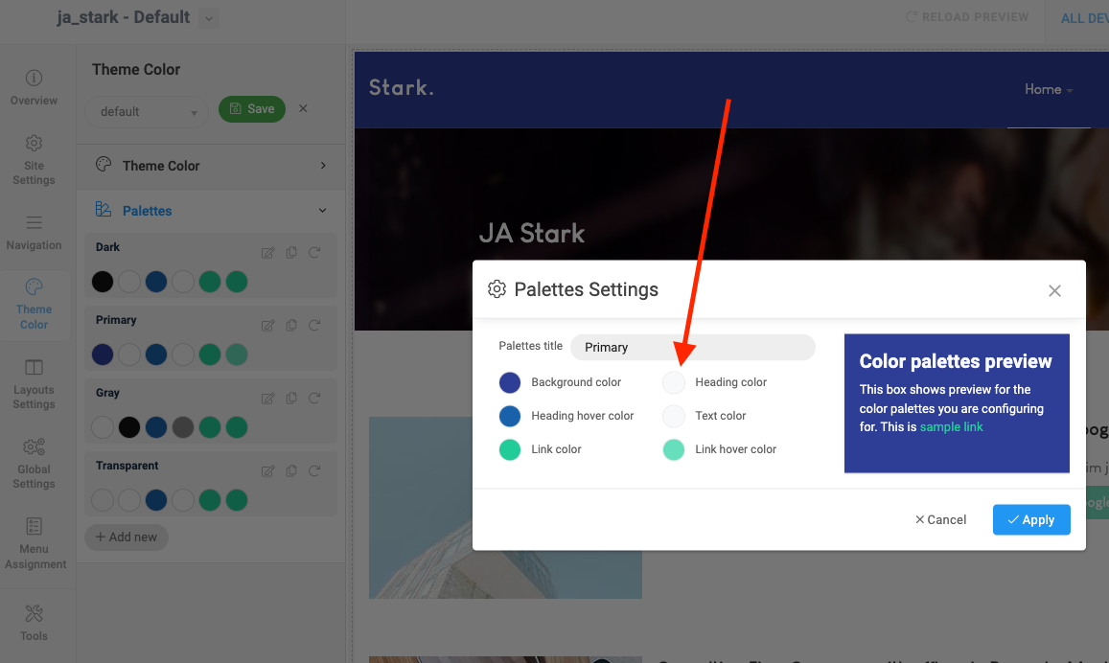Screen dimensions: 1109x663
Task: Open the Overview section in the sidebar
Action: [x=34, y=87]
